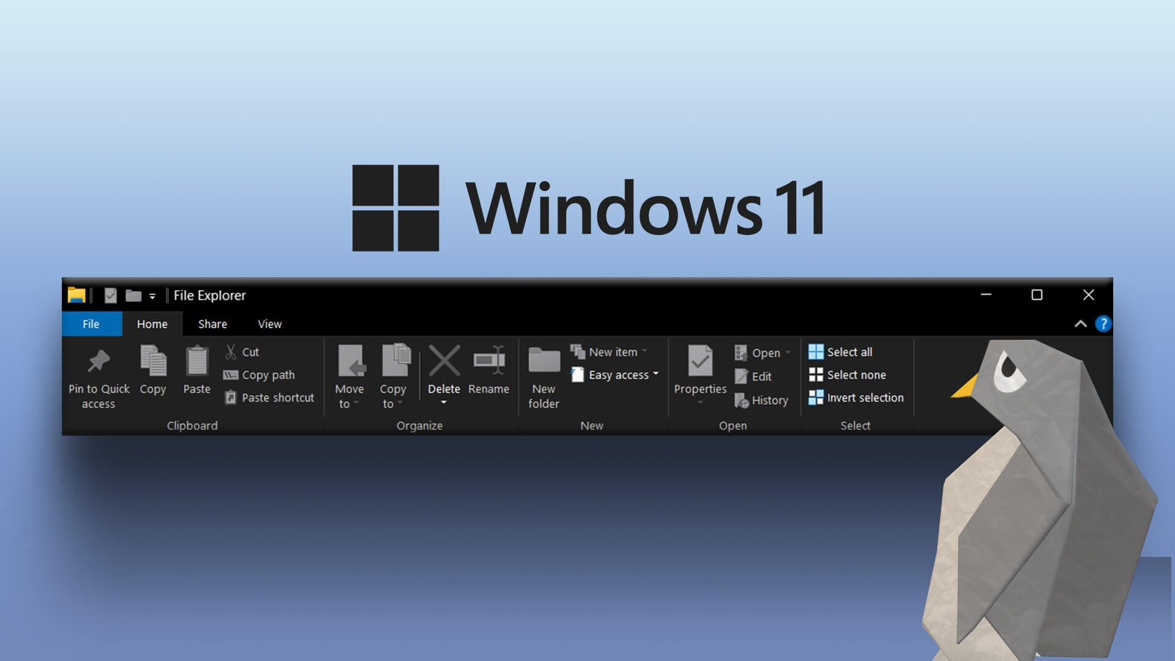Click the Pin to Quick access icon
The image size is (1175, 661).
click(x=99, y=362)
